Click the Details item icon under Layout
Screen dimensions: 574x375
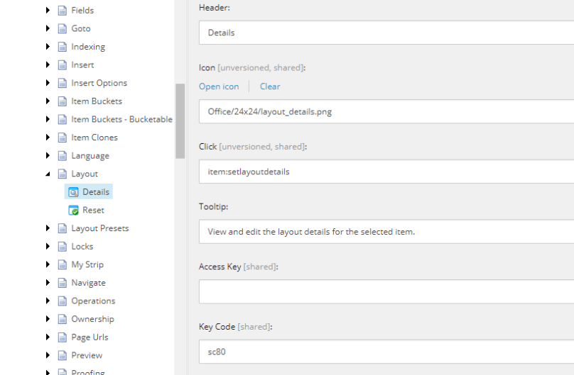(x=72, y=192)
